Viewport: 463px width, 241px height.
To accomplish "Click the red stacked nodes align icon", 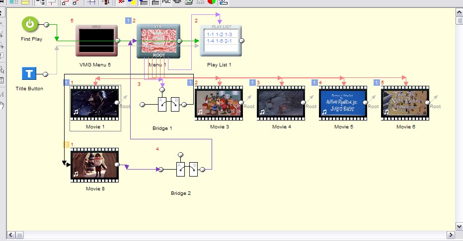I will click(106, 2).
